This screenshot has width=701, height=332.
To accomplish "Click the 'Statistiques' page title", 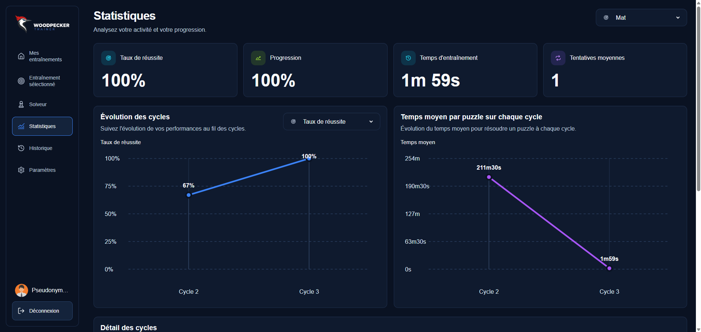I will point(125,16).
